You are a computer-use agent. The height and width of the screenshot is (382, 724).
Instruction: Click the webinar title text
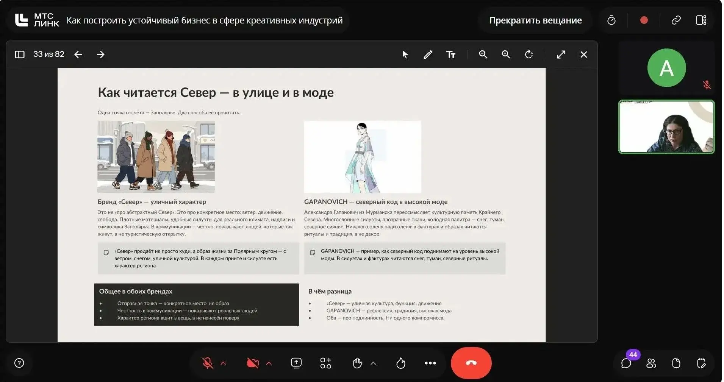(x=205, y=20)
